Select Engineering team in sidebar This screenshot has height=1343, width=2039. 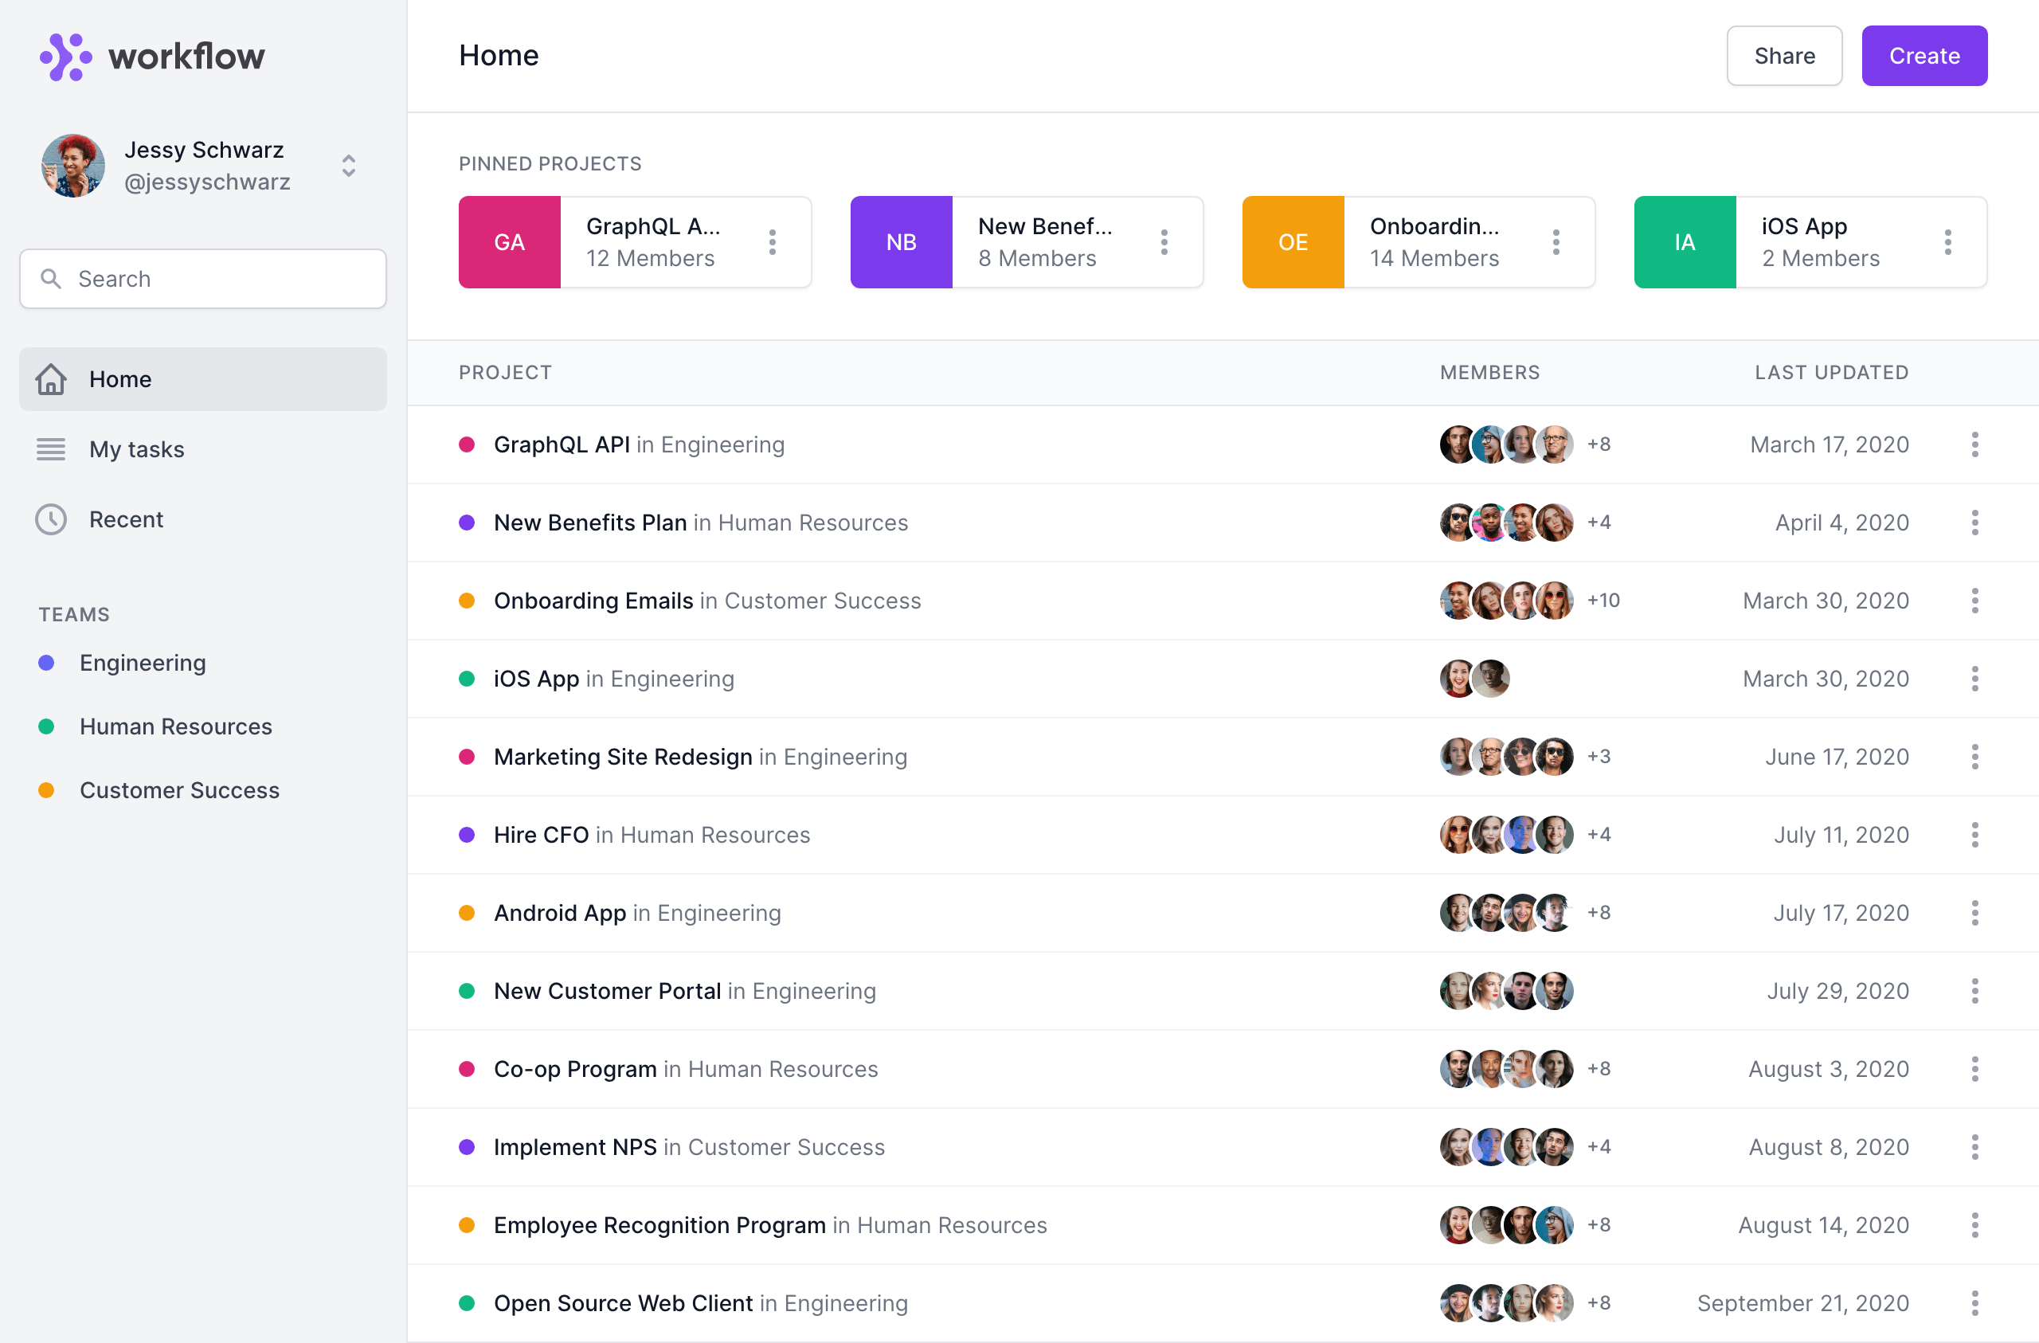click(143, 663)
